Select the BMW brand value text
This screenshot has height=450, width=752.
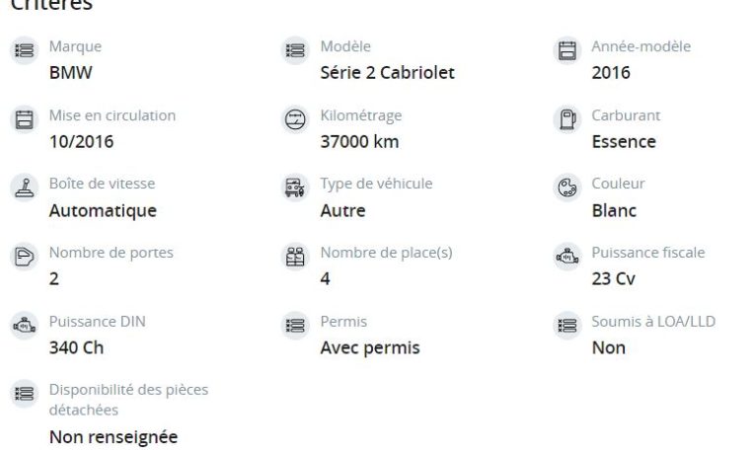[70, 73]
